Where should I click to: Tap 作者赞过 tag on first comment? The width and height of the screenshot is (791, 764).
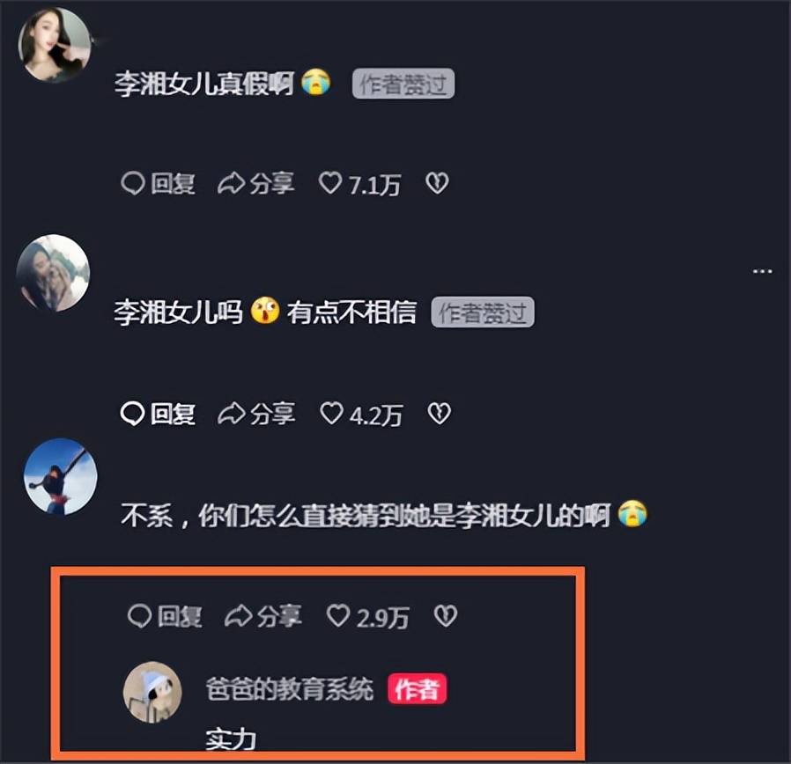pos(403,84)
